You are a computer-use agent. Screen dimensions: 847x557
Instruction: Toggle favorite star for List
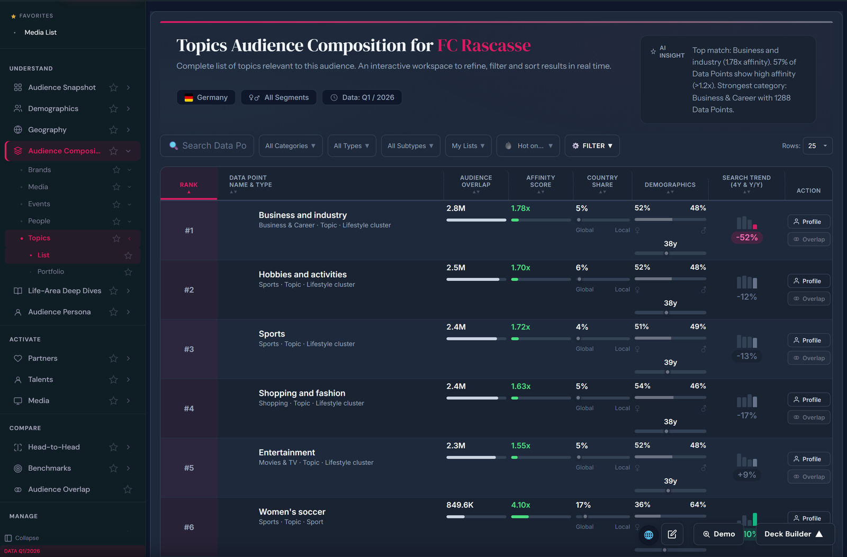(128, 255)
